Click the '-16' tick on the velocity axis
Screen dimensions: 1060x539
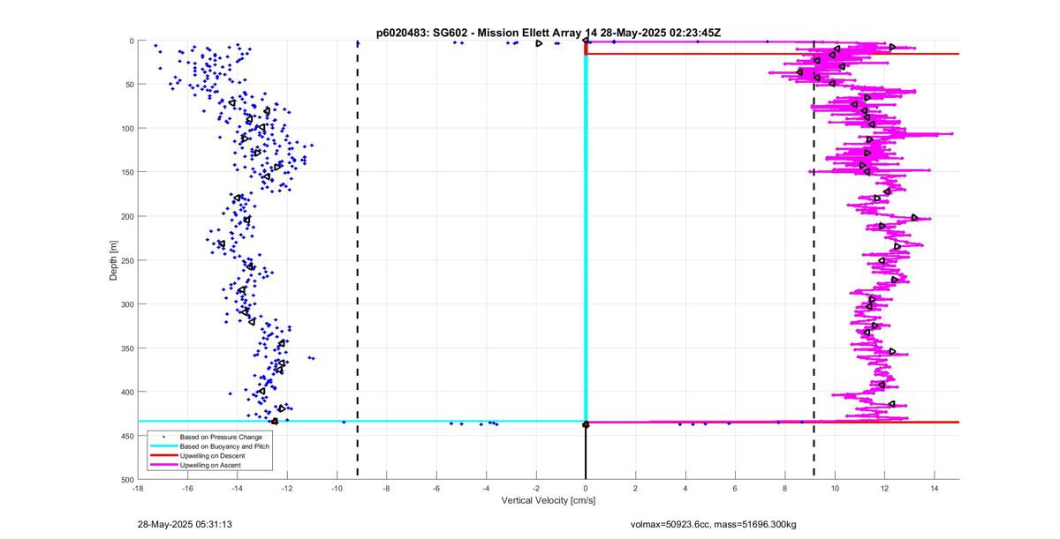point(187,487)
